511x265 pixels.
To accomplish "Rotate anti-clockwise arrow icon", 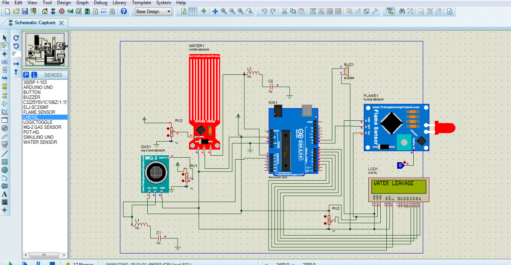I will click(x=16, y=46).
